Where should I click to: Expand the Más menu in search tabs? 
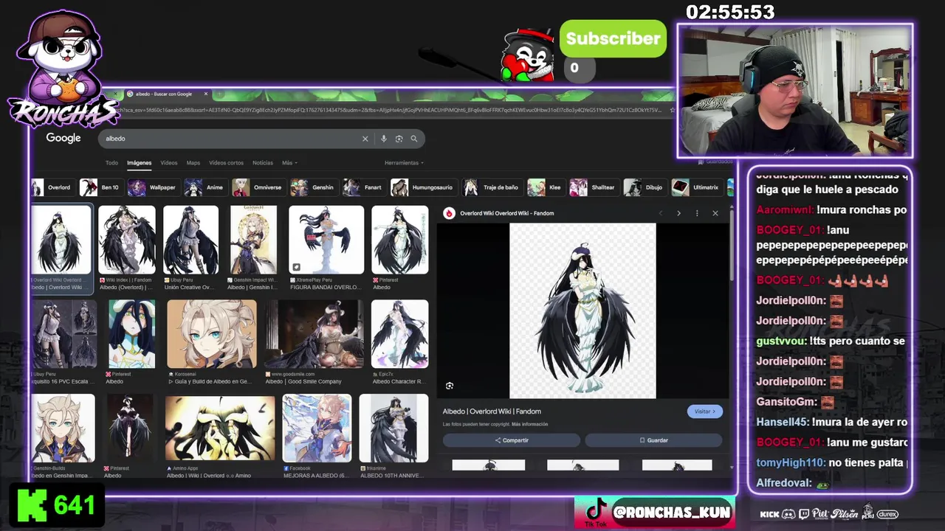pos(289,163)
